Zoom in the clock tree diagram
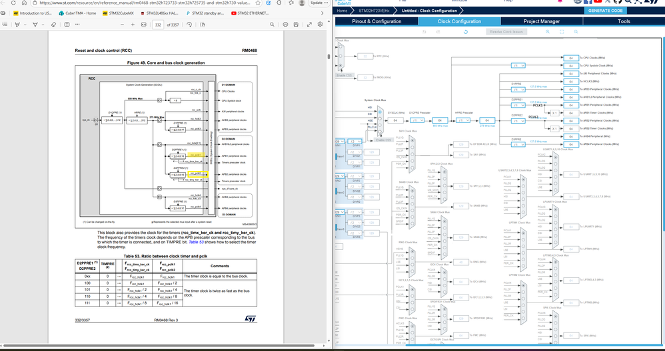 click(x=548, y=32)
